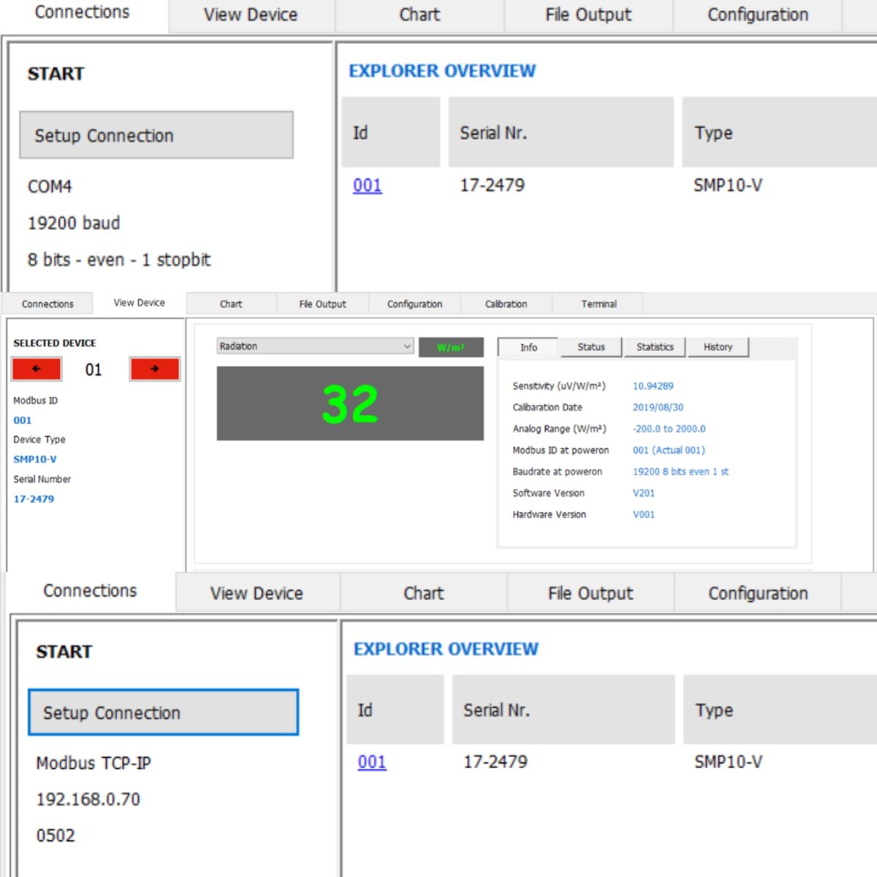
Task: Click Id column header in Modbus TCP-IP window
Action: click(395, 710)
